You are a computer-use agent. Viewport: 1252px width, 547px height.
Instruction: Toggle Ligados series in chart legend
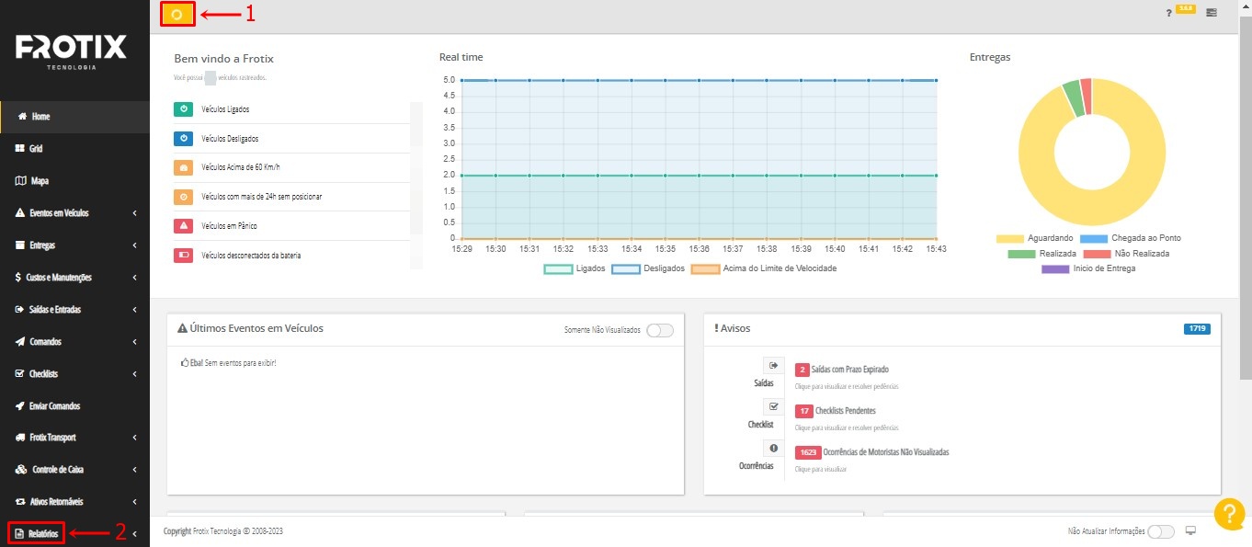[x=558, y=269]
